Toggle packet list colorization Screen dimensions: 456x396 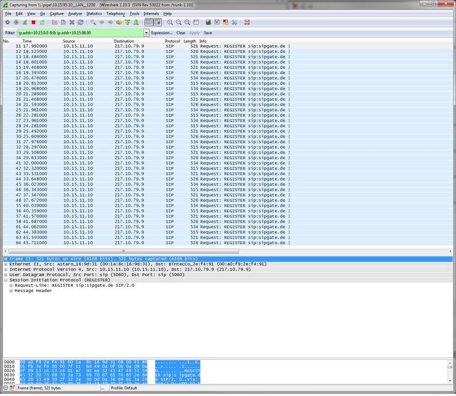pos(149,23)
